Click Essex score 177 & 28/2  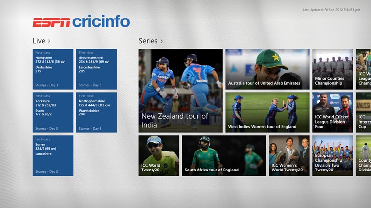pos(44,114)
